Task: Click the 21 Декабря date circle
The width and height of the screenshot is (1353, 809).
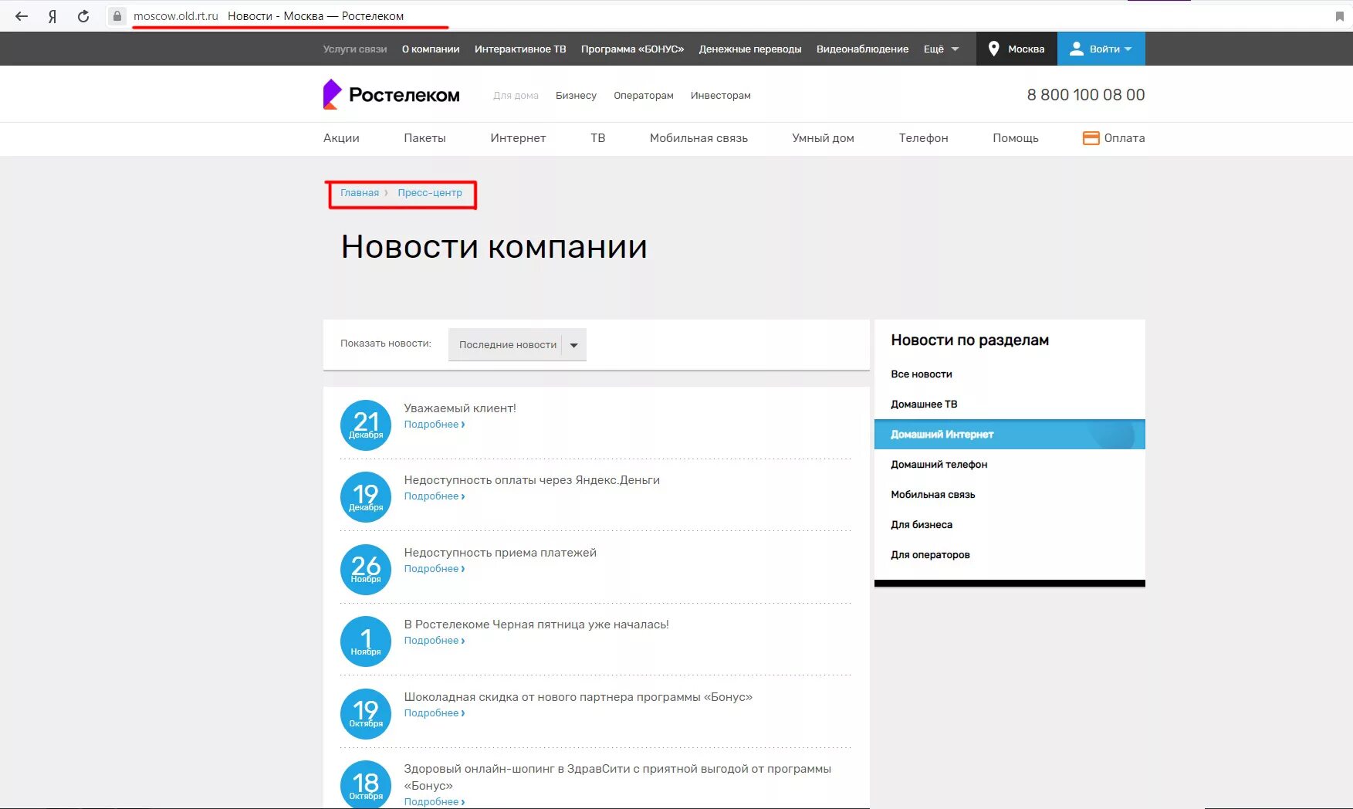Action: tap(366, 425)
